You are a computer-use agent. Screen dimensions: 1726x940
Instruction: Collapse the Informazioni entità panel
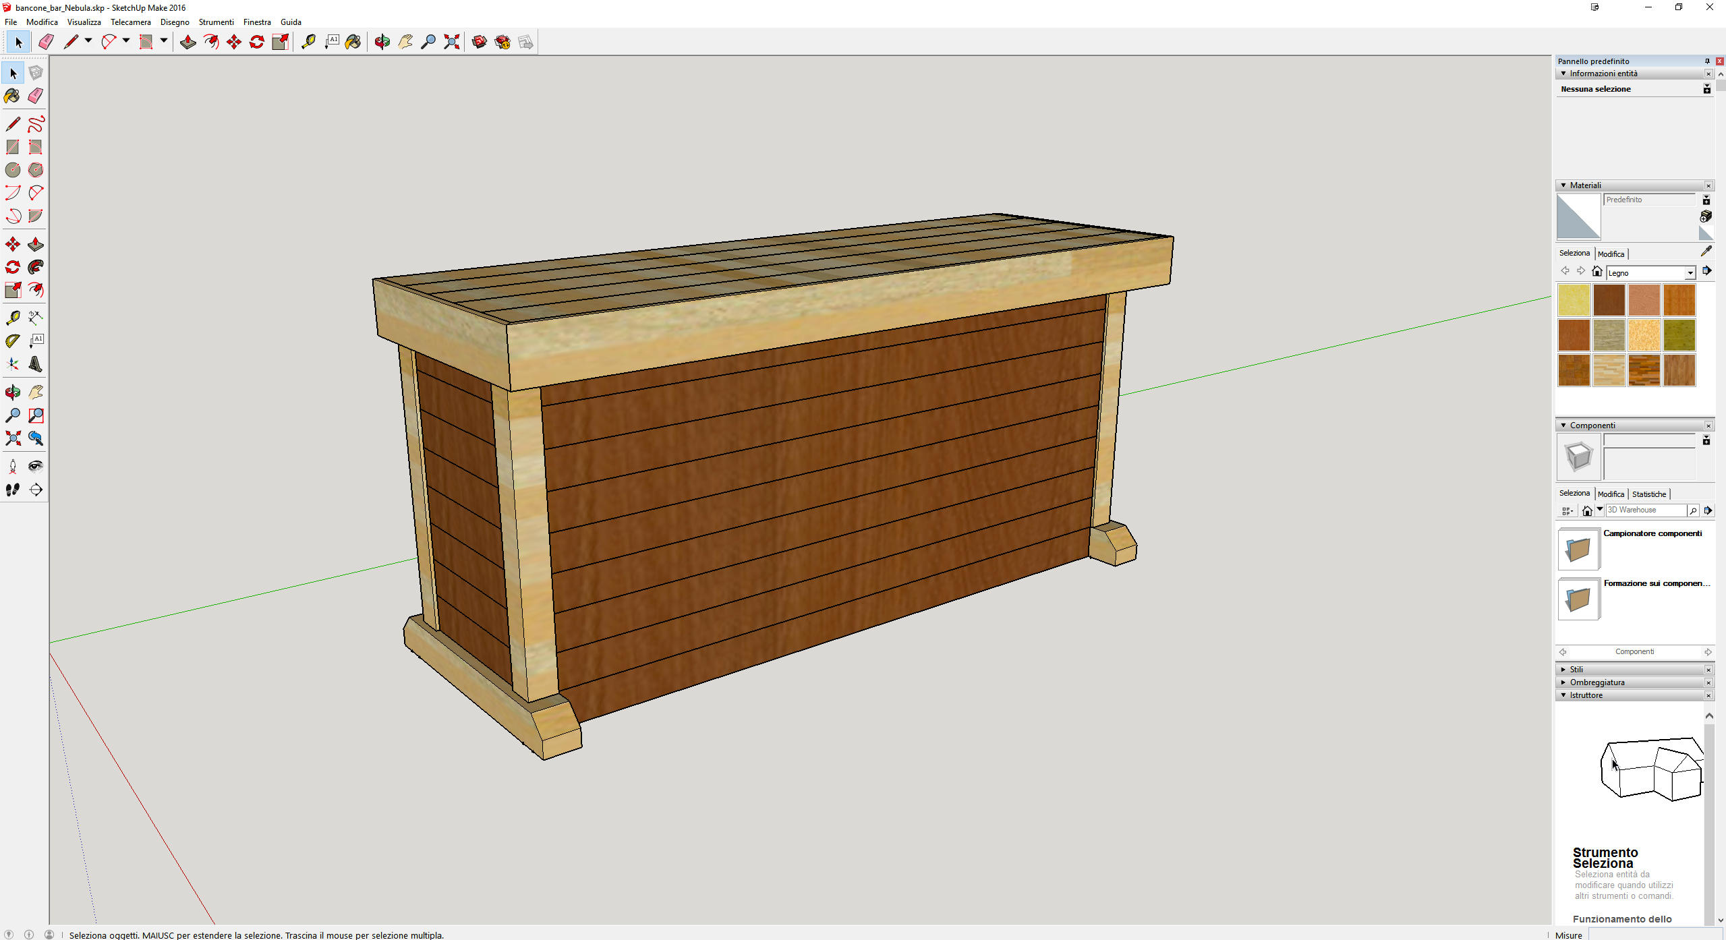pyautogui.click(x=1563, y=74)
